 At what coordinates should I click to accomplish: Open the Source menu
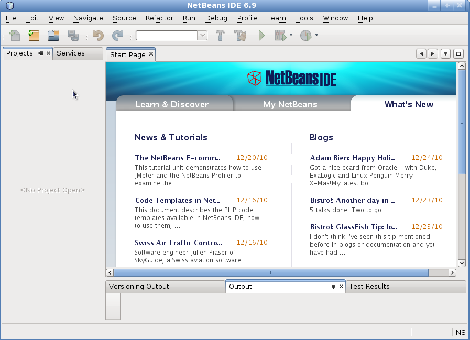coord(124,18)
